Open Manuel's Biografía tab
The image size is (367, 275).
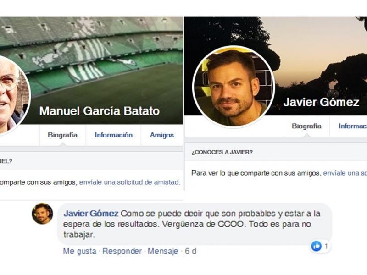tap(62, 135)
